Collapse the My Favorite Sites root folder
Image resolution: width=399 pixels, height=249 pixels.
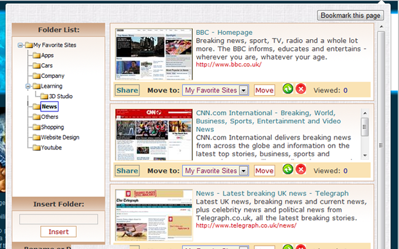click(20, 45)
